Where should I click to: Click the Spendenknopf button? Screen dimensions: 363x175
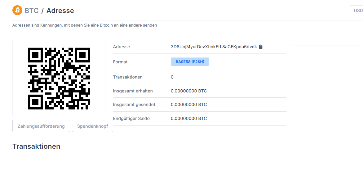tap(93, 126)
